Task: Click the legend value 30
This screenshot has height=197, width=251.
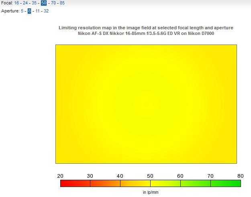Action: (90, 176)
